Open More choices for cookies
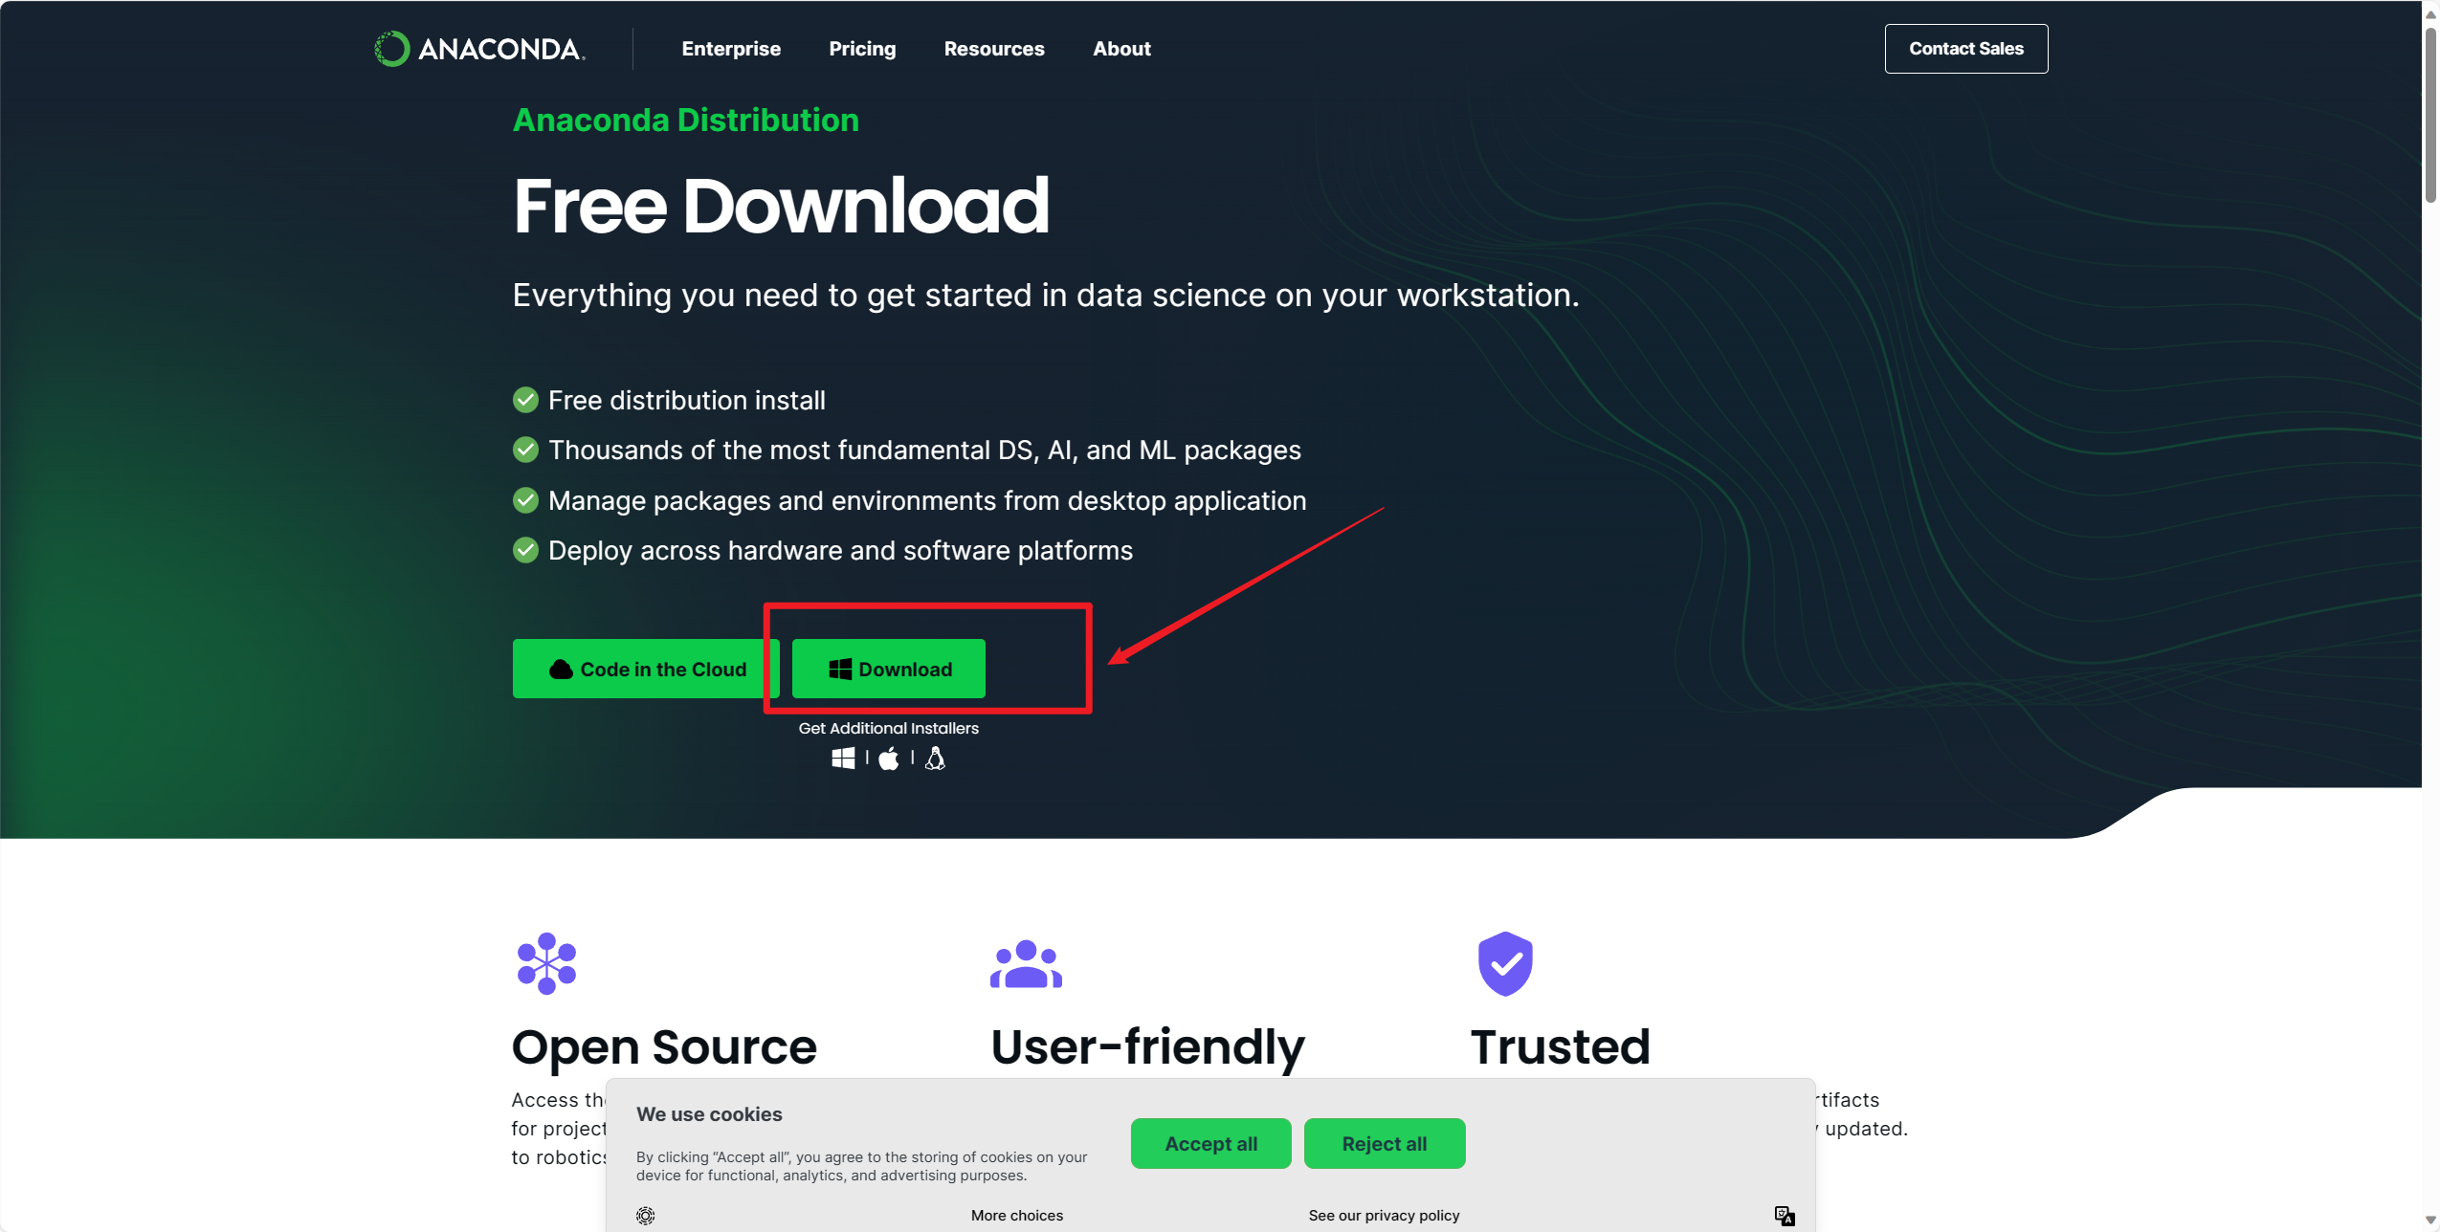2440x1232 pixels. (x=1016, y=1215)
